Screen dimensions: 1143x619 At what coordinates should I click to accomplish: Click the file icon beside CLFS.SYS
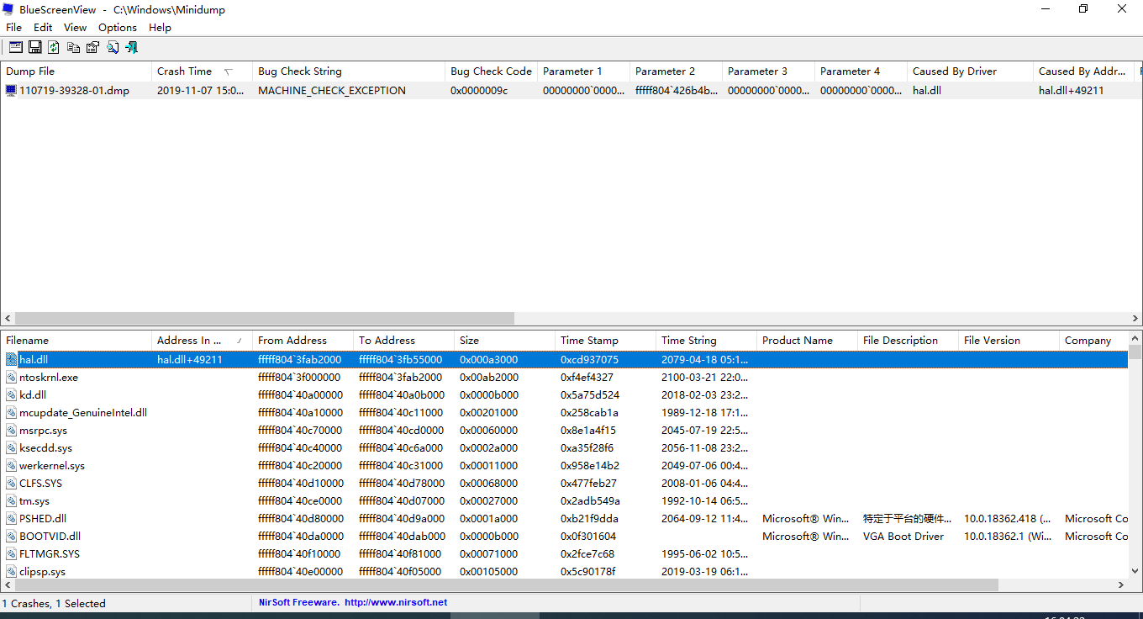[x=12, y=483]
